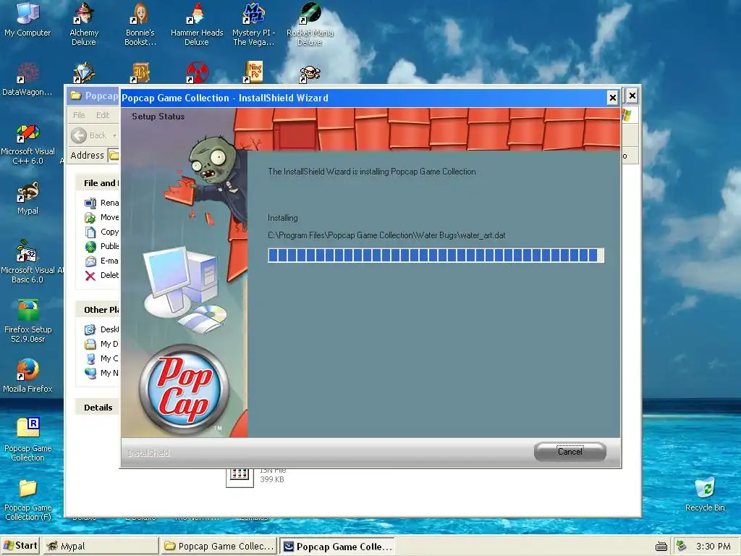
Task: Open Bonnie's Bookstore desktop shortcut
Action: click(x=140, y=24)
